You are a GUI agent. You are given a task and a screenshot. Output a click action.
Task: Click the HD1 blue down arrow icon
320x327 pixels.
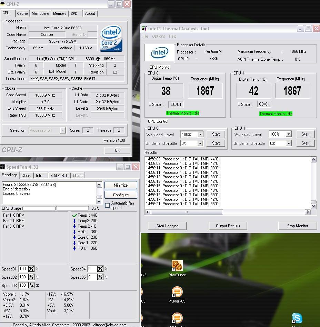74,248
